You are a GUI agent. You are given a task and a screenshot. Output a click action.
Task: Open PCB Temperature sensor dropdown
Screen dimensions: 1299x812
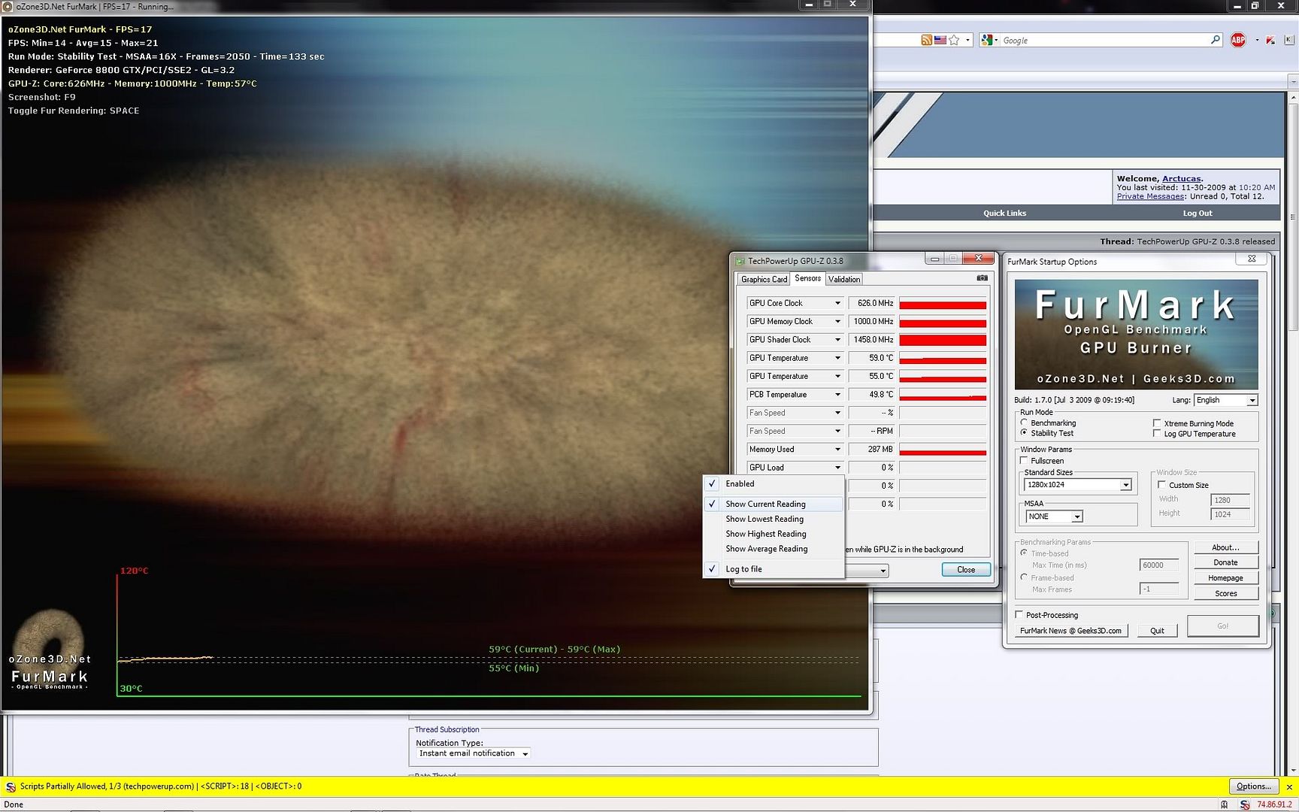(837, 395)
